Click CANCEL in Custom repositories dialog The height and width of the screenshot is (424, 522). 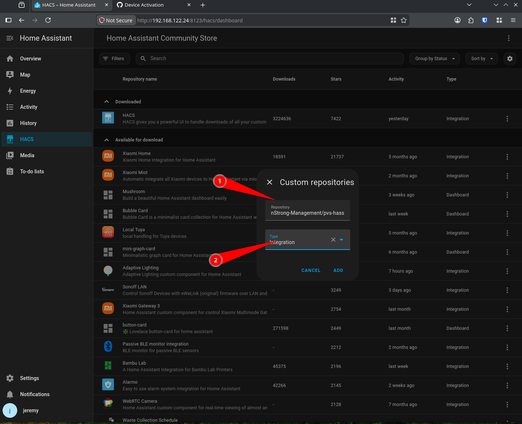[311, 270]
